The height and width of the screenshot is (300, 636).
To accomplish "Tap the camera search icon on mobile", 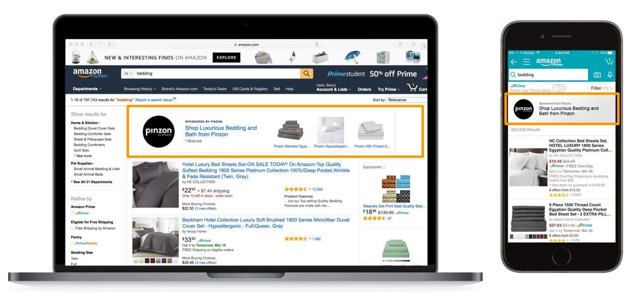I will (597, 75).
